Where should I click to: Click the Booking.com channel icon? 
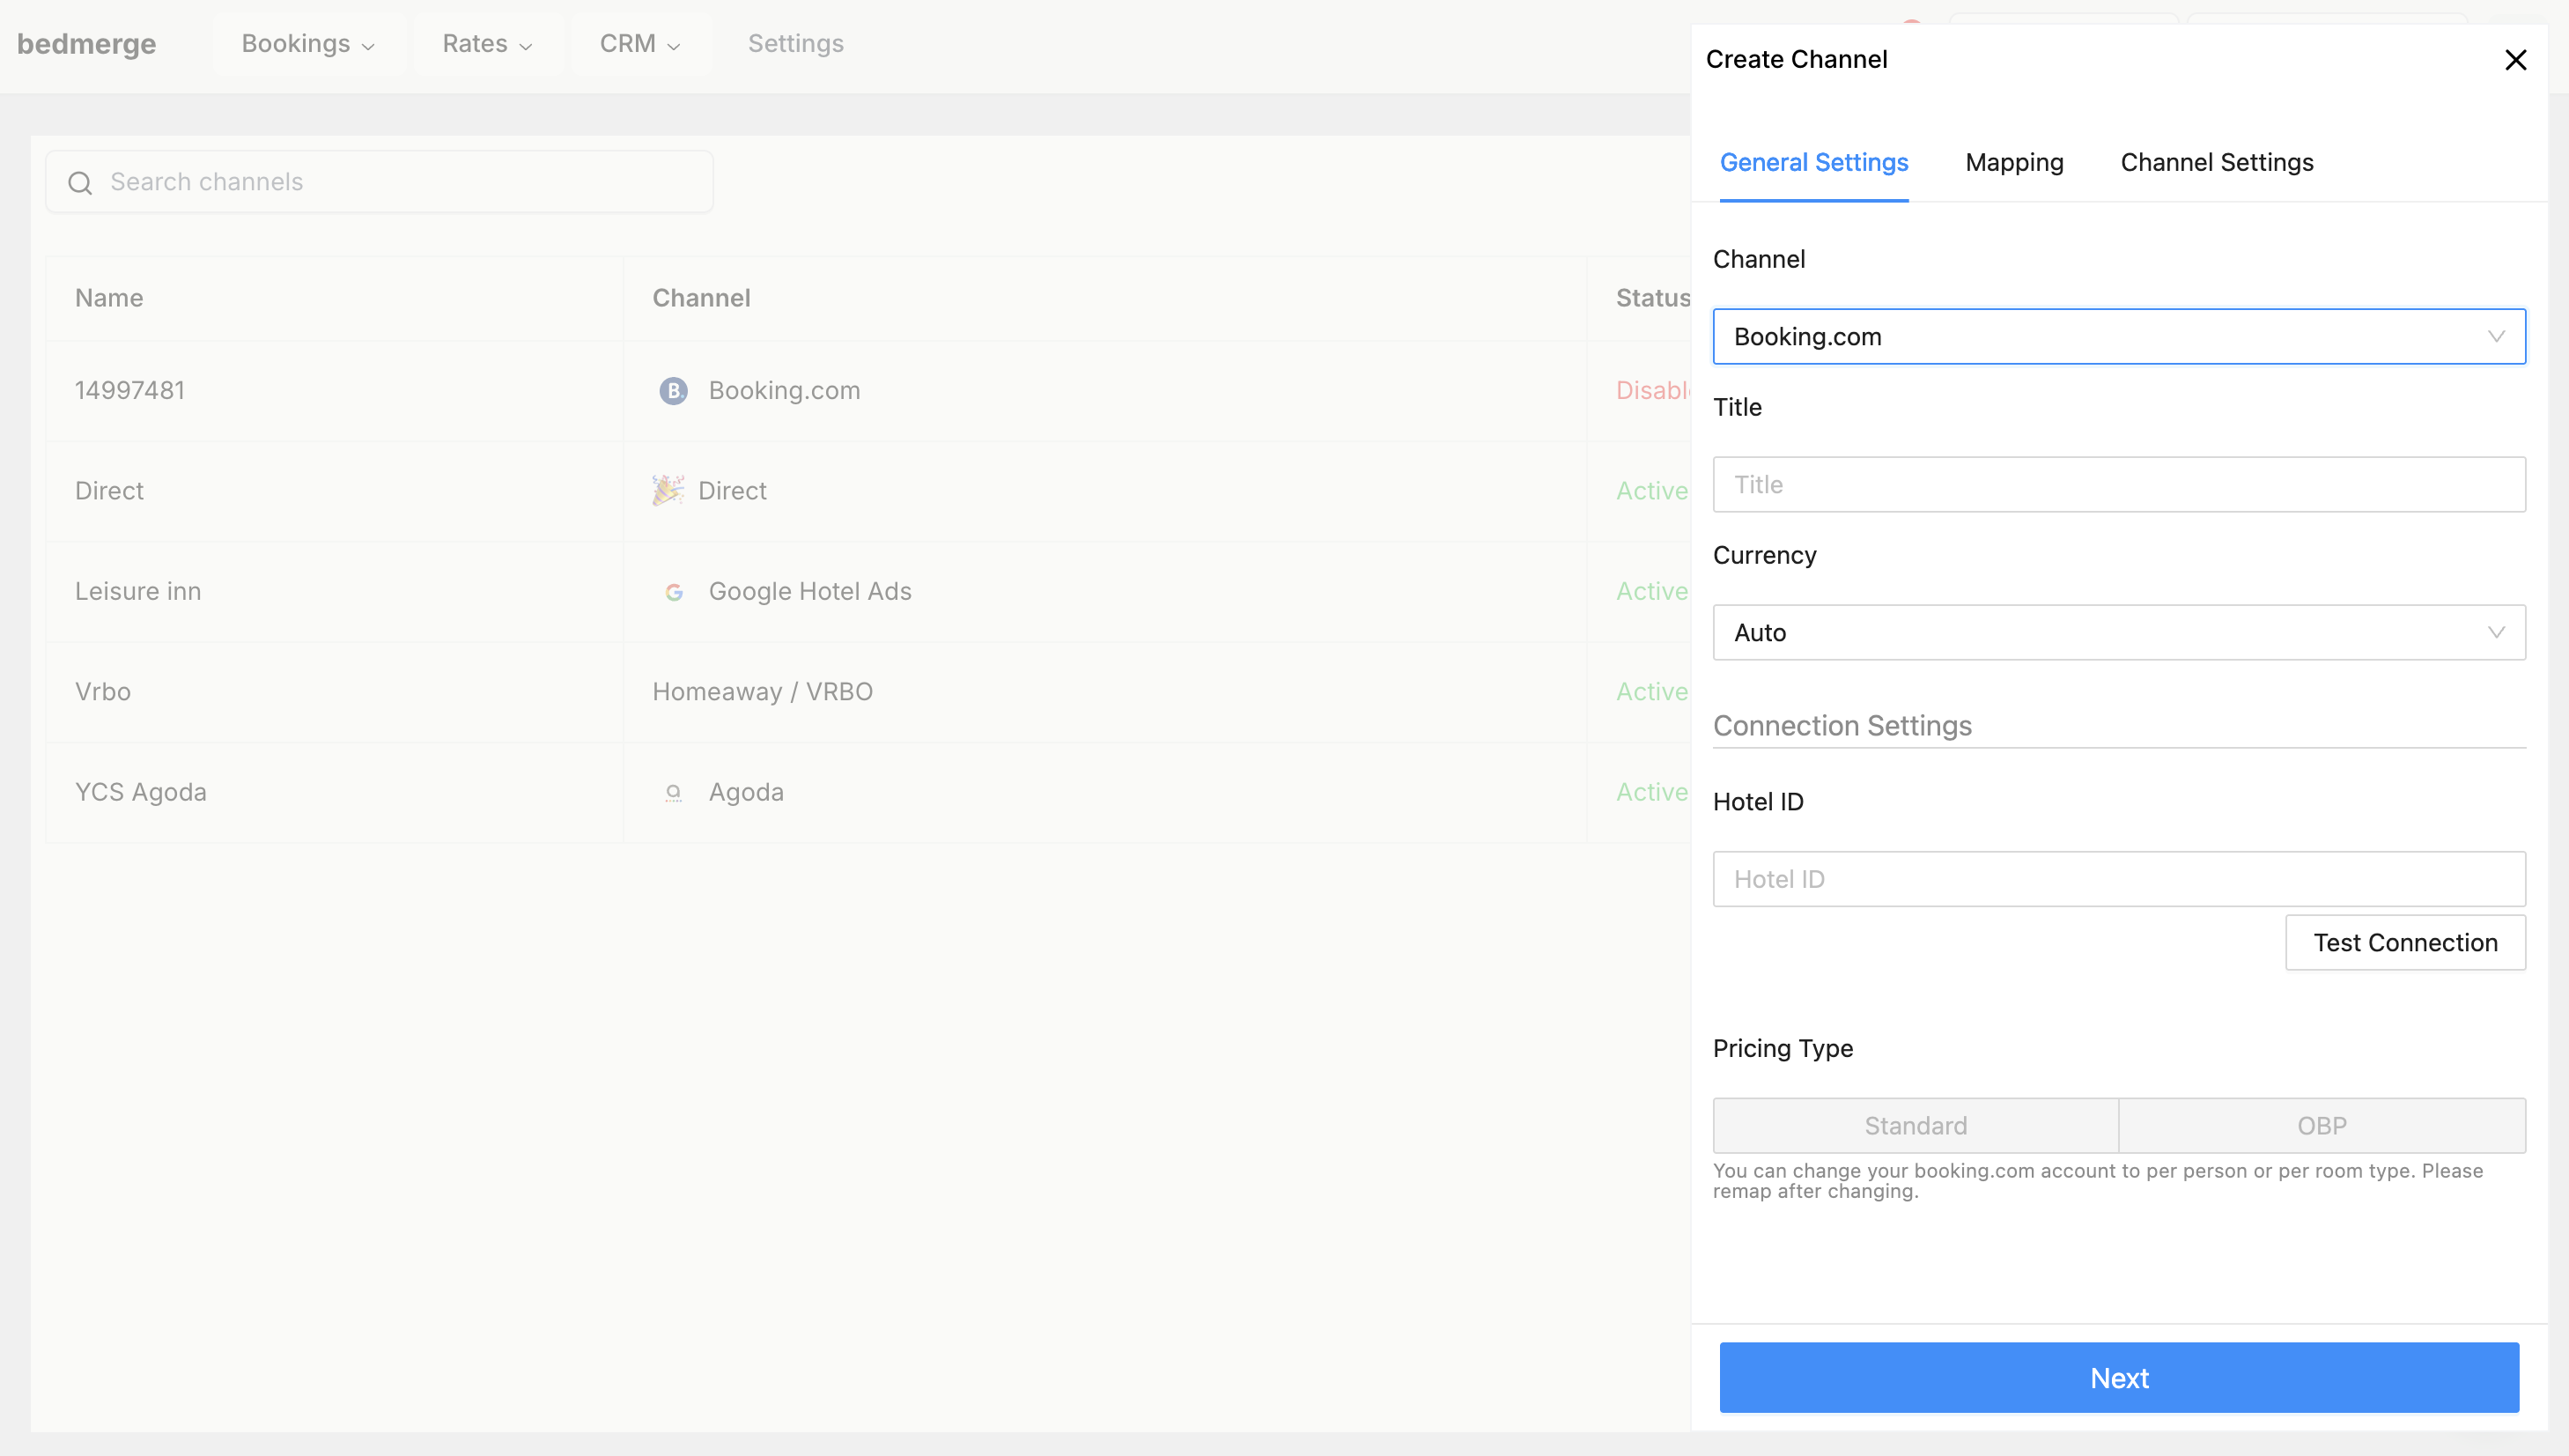coord(673,391)
